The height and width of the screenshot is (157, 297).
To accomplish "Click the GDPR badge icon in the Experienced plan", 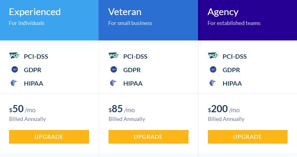I will tap(15, 69).
